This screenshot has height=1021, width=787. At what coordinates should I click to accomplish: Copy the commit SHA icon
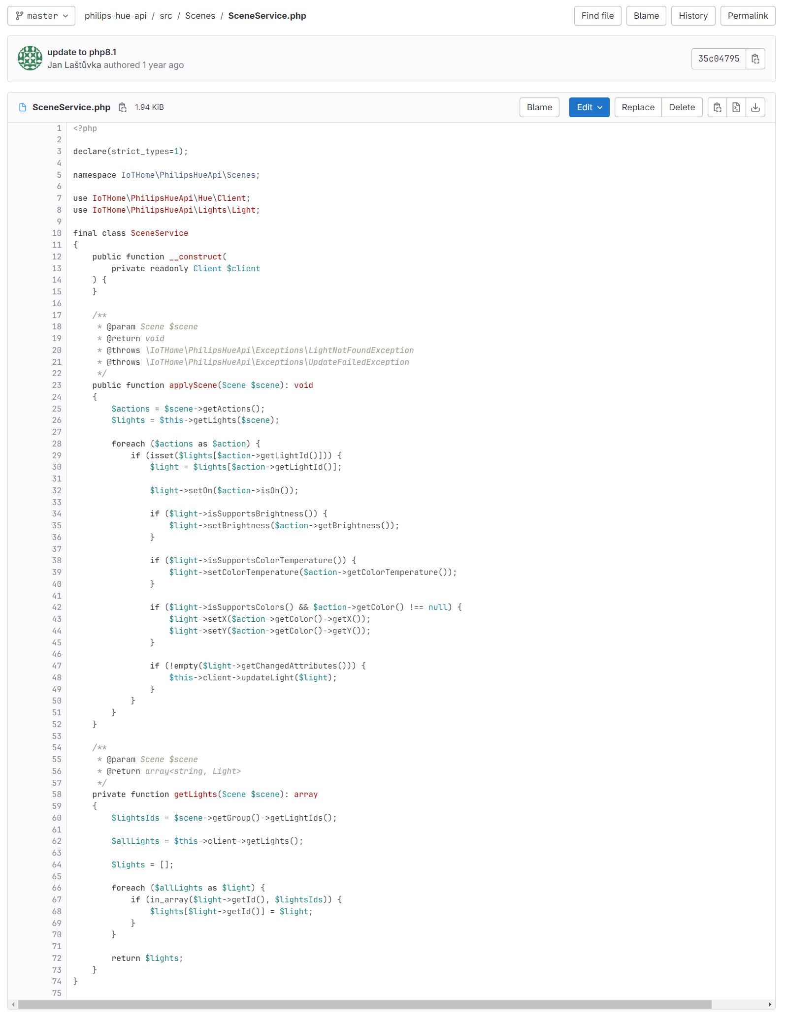(x=755, y=59)
